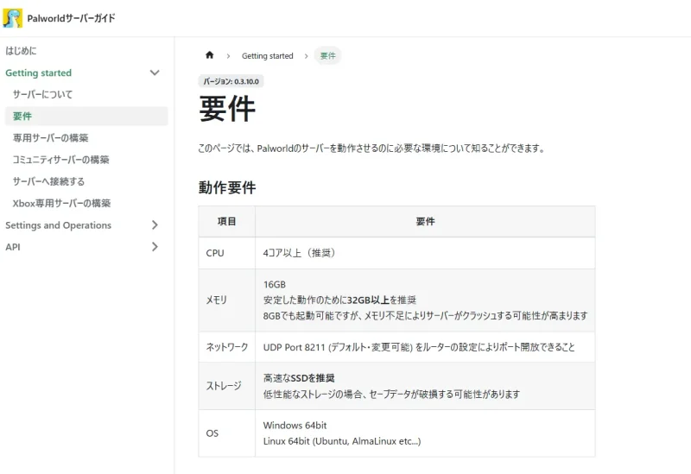The width and height of the screenshot is (691, 474).
Task: Click the API sidebar category
Action: pos(13,247)
